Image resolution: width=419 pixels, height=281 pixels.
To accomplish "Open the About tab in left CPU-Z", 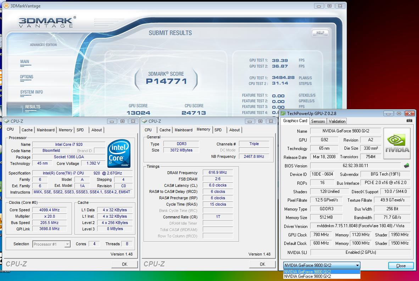I will click(x=96, y=130).
